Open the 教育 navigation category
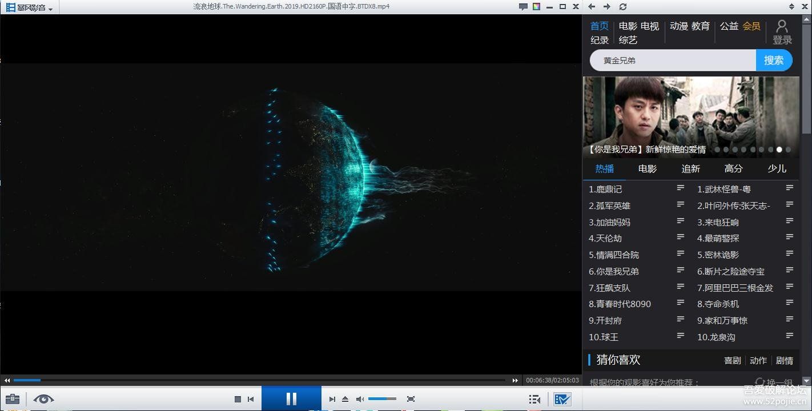The height and width of the screenshot is (411, 812). pos(701,26)
